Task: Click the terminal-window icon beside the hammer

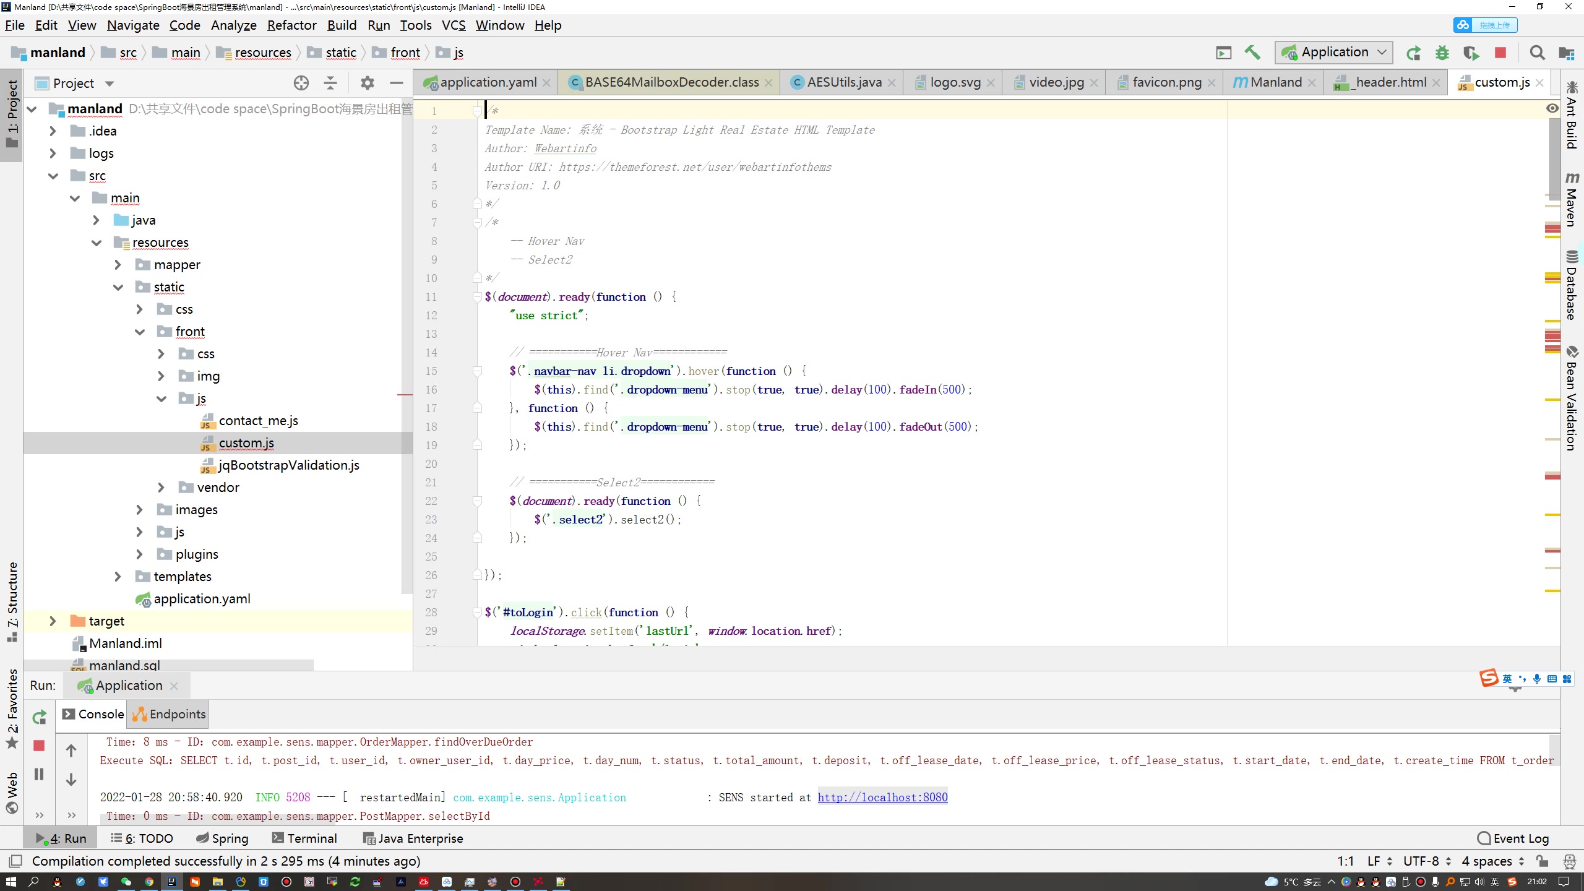Action: coord(1223,53)
